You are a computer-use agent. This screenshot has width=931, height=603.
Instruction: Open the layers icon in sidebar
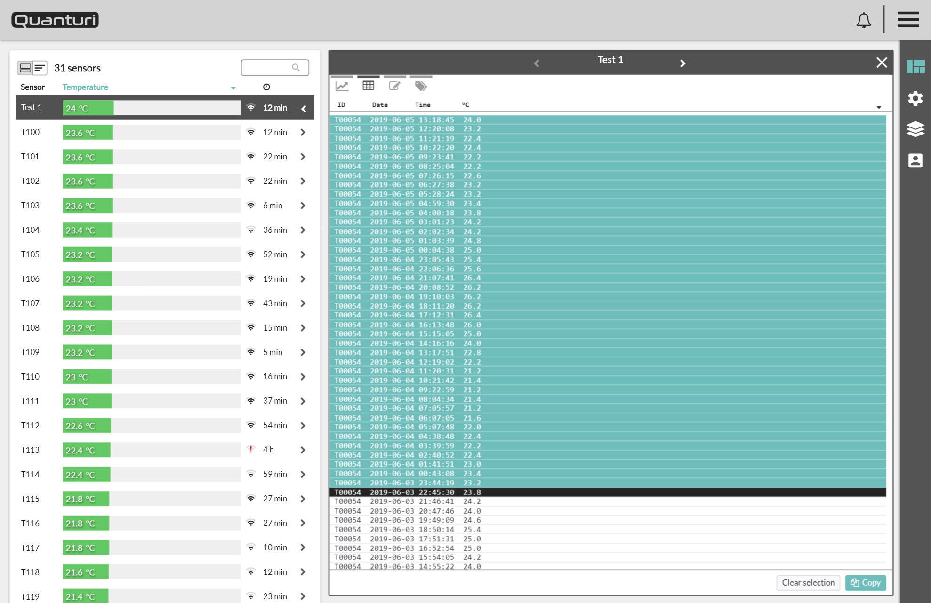[x=915, y=129]
